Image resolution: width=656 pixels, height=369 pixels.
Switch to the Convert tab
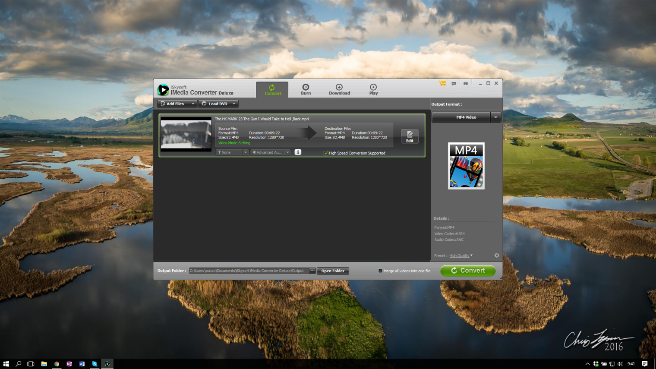272,90
